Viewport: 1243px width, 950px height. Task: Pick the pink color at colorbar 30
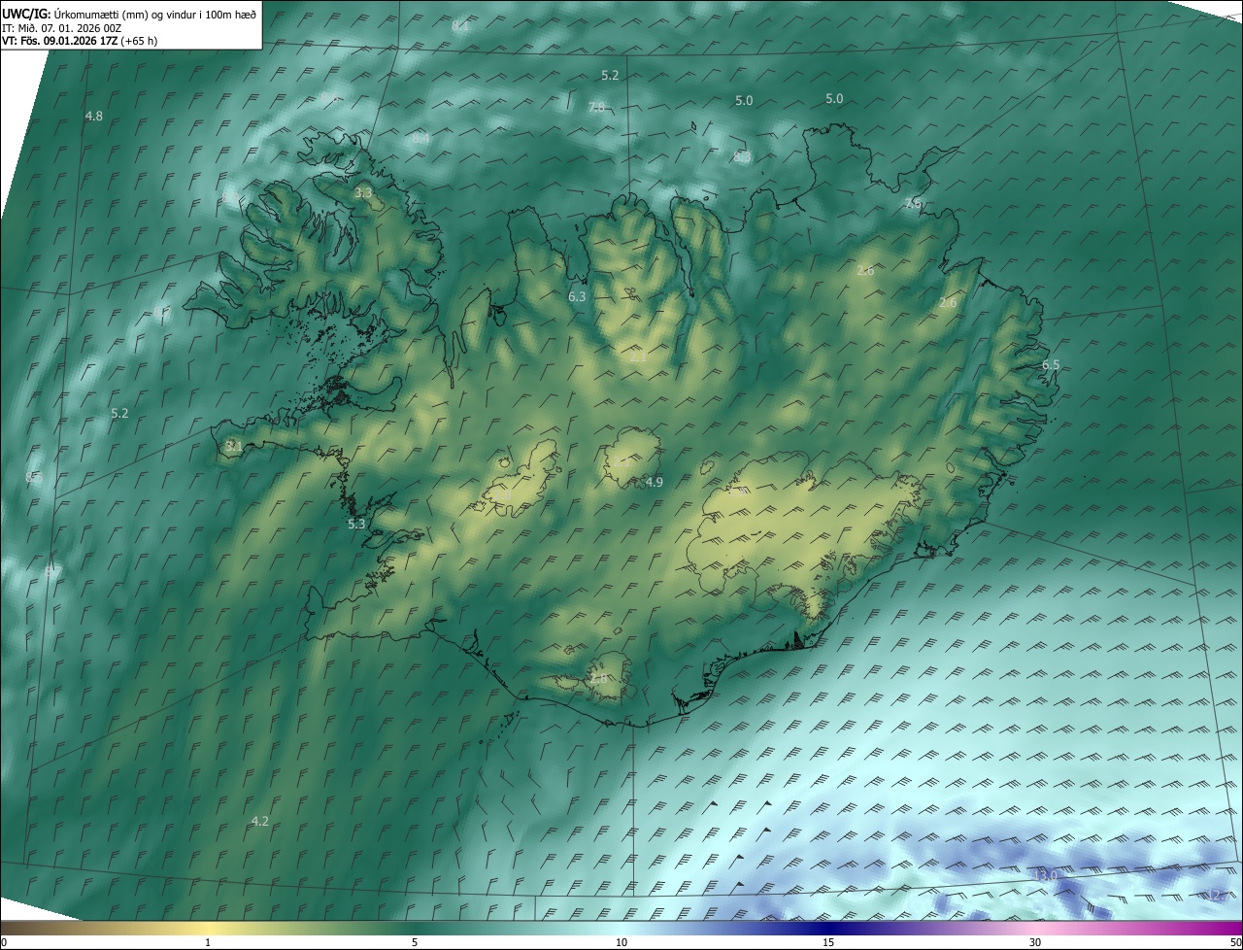1035,928
